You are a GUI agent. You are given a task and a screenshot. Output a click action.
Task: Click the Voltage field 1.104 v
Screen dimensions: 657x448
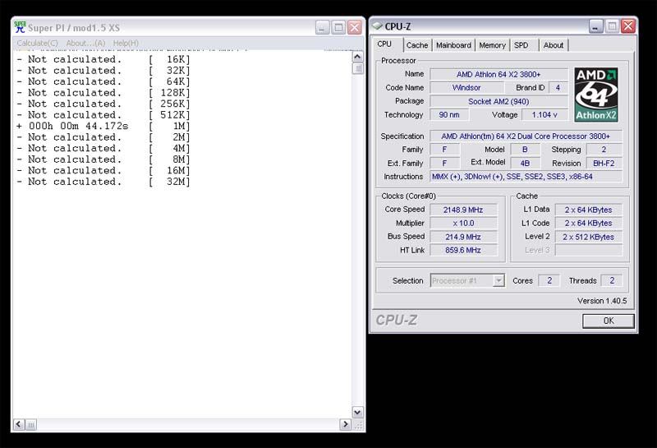(x=544, y=114)
